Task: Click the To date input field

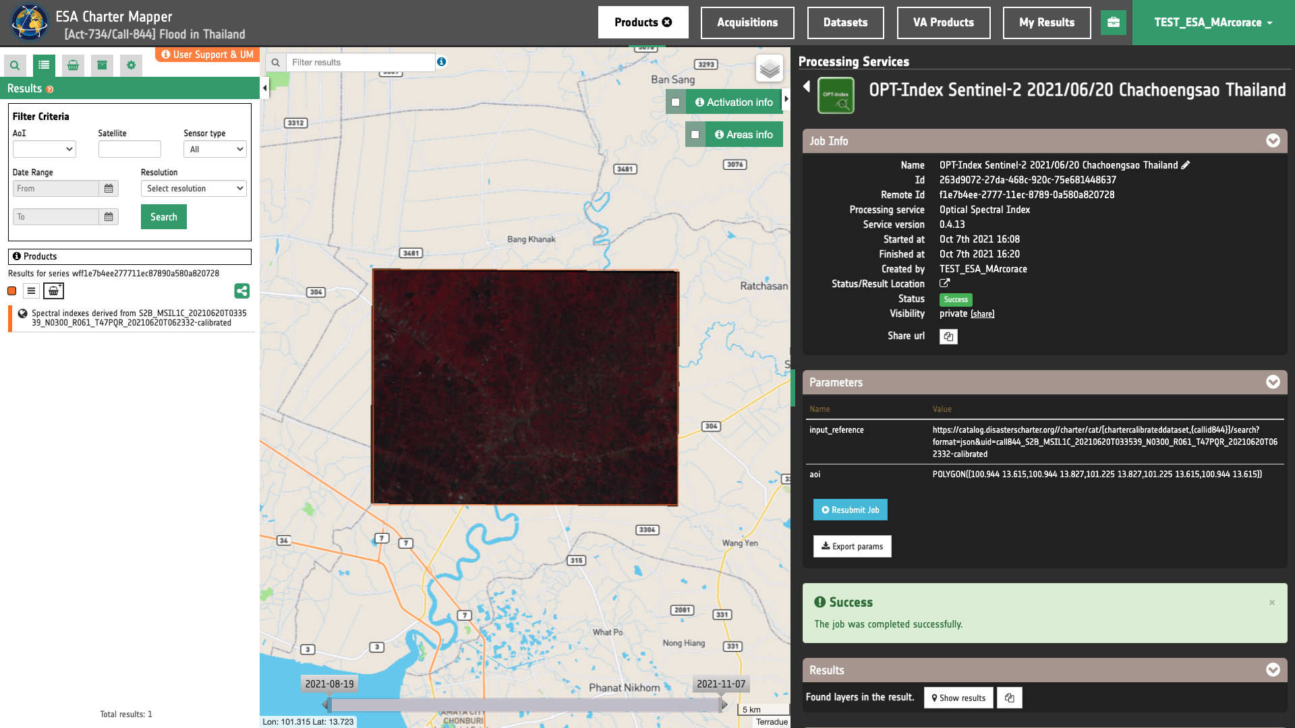Action: point(56,217)
